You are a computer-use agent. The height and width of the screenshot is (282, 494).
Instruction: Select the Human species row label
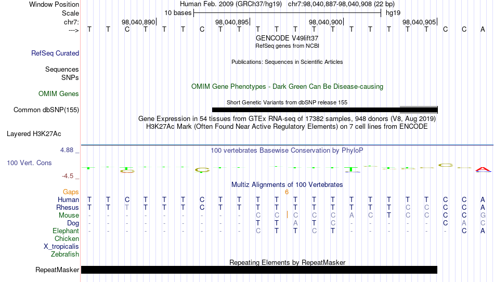[68, 199]
